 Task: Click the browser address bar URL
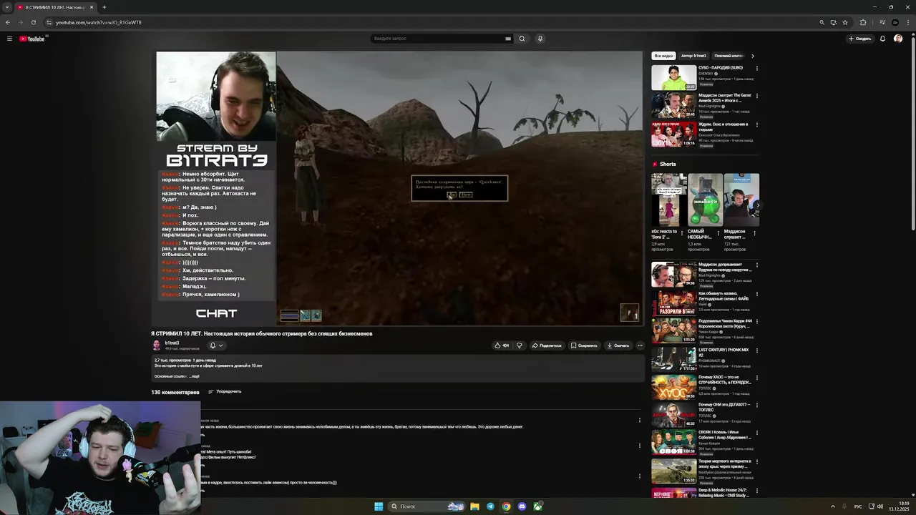coord(99,22)
